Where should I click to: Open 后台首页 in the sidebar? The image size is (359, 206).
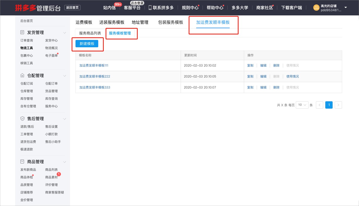[x=27, y=21]
